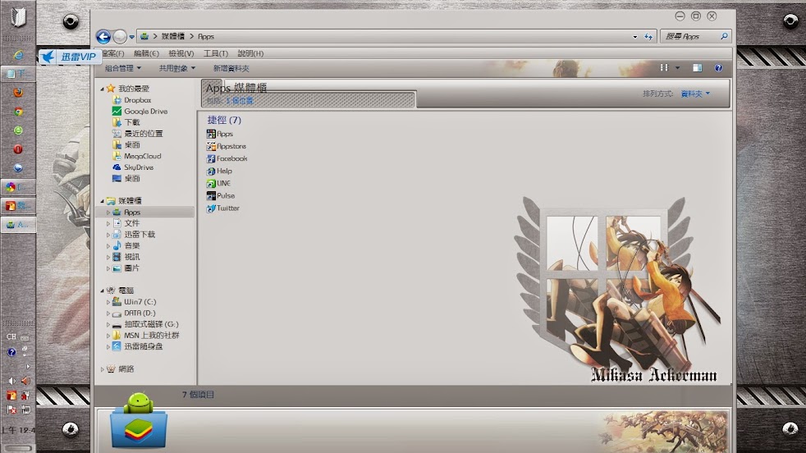This screenshot has height=453, width=806.
Task: Open the 檢視(V) menu
Action: pos(181,53)
